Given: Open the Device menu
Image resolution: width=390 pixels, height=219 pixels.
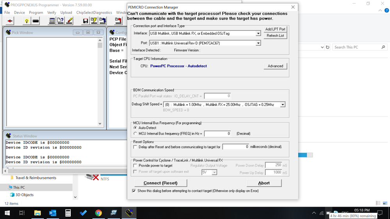Looking at the screenshot, I should 20,12.
